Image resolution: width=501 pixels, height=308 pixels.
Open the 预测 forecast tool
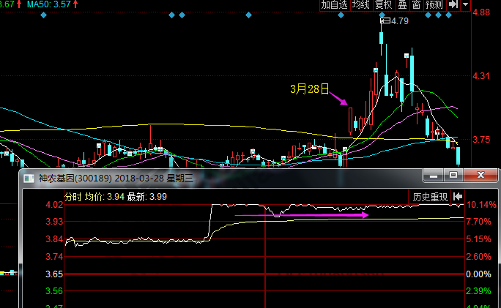tap(434, 5)
